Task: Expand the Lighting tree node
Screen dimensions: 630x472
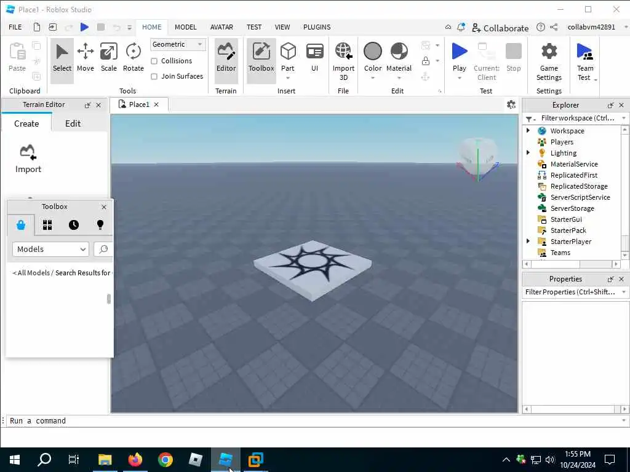Action: [x=528, y=152]
